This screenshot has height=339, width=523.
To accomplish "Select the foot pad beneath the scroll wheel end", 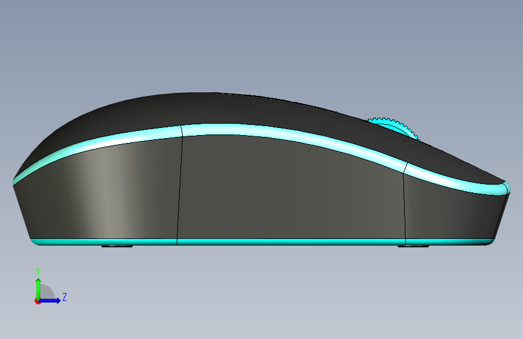I will [x=413, y=246].
